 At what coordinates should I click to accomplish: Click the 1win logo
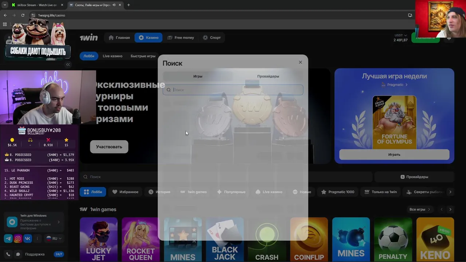(89, 37)
